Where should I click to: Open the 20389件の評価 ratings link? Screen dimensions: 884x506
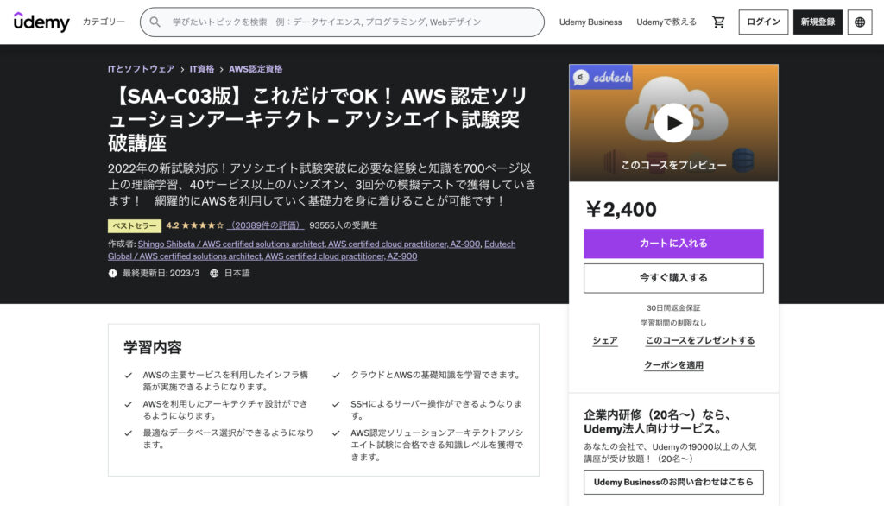click(266, 225)
